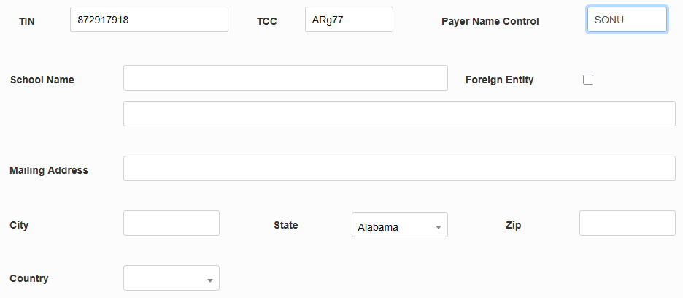Click the Country label text
683x298 pixels.
(x=29, y=278)
